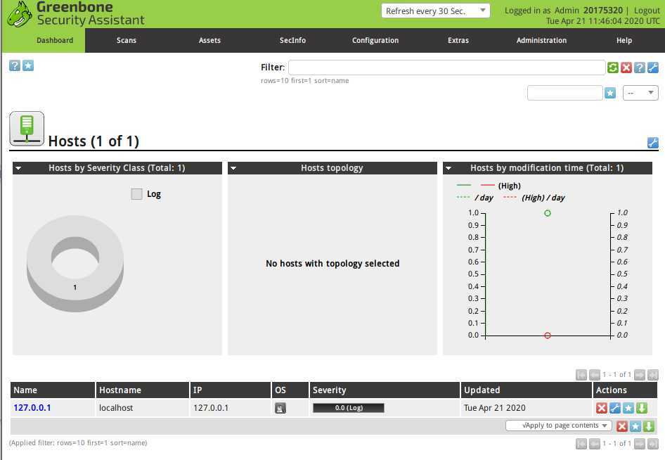Sort table by OS column header
The width and height of the screenshot is (665, 460).
pyautogui.click(x=280, y=390)
